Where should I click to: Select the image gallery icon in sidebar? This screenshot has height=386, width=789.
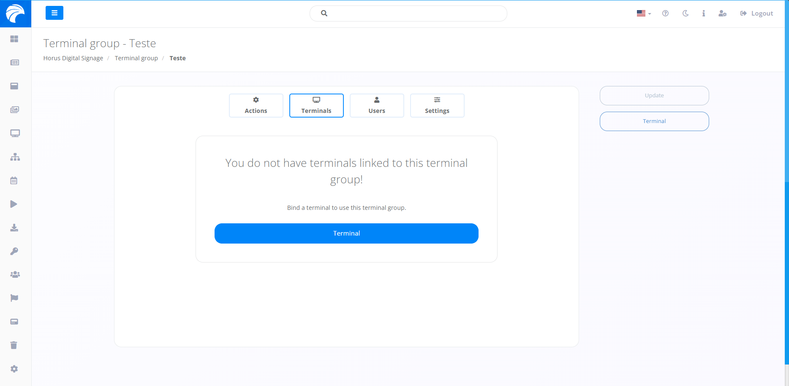coord(14,109)
